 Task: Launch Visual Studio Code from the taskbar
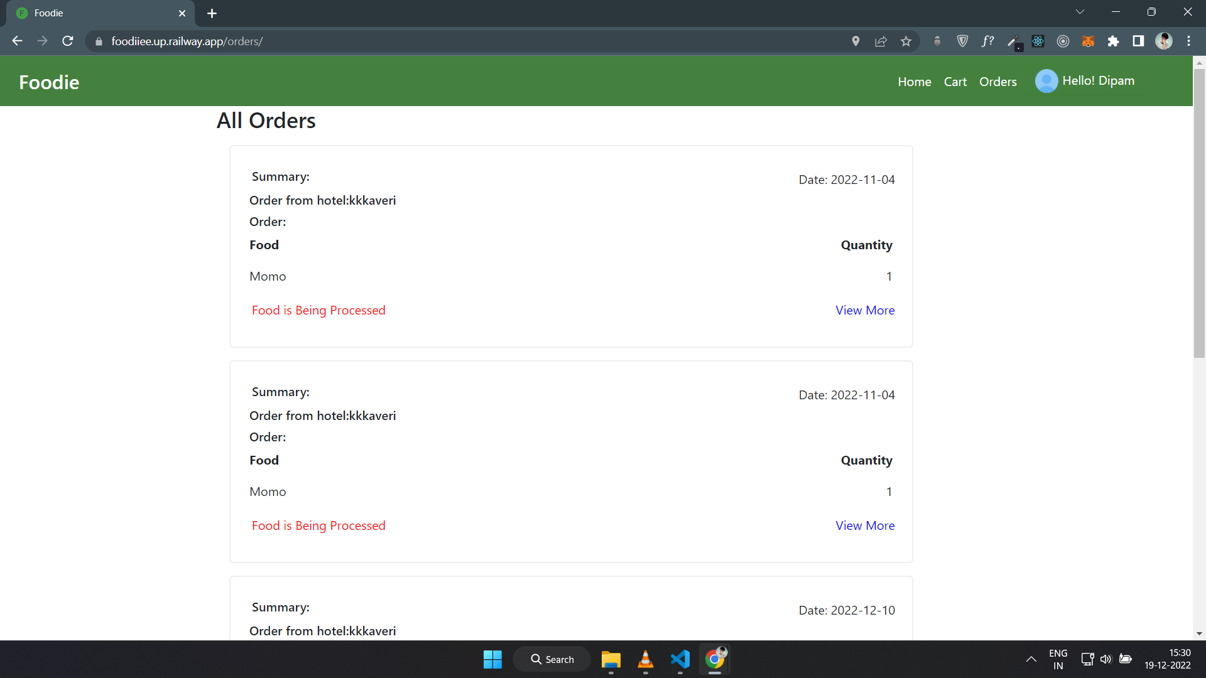680,659
